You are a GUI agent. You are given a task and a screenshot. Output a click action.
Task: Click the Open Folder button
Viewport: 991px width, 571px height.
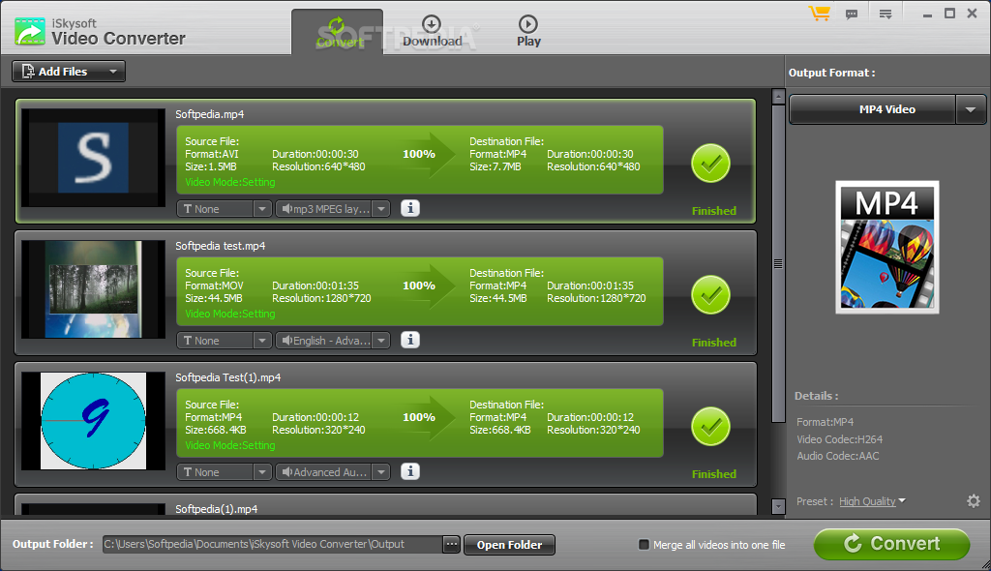pos(509,545)
